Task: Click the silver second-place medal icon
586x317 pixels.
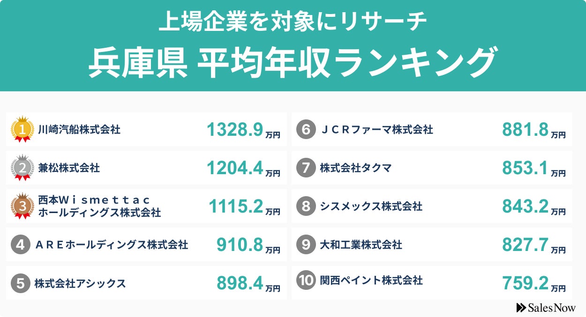Action: [x=23, y=167]
